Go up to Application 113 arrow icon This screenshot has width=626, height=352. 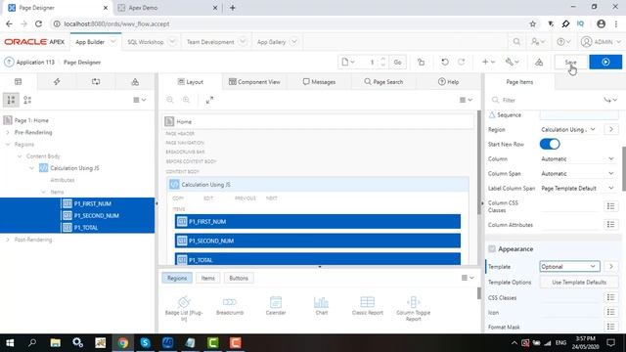(9, 63)
